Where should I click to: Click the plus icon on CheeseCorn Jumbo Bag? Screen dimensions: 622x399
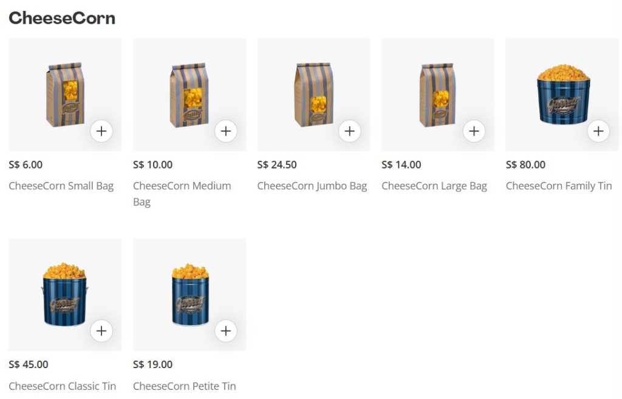[350, 131]
